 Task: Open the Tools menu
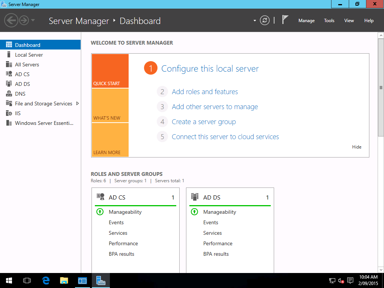click(329, 21)
